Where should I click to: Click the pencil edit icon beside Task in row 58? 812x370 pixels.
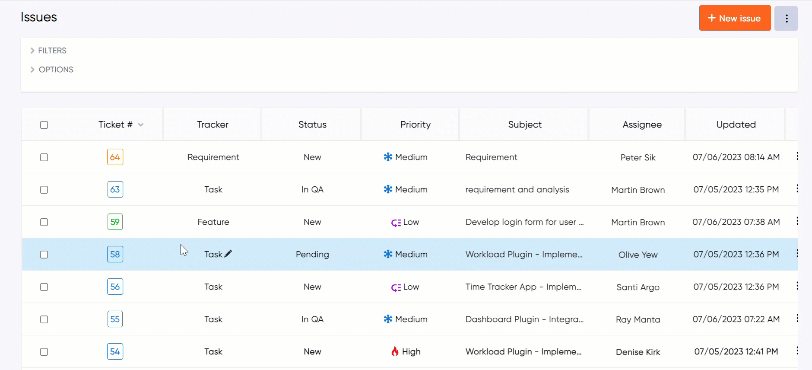(x=228, y=254)
